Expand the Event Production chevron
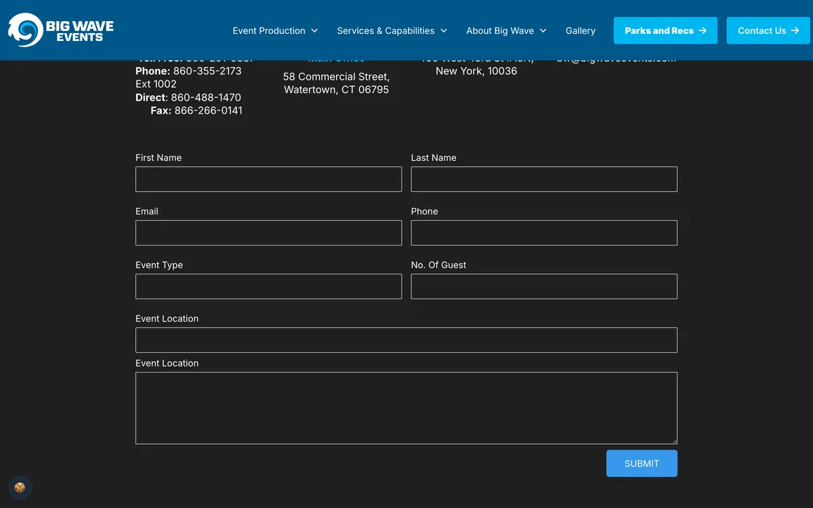 pos(314,30)
